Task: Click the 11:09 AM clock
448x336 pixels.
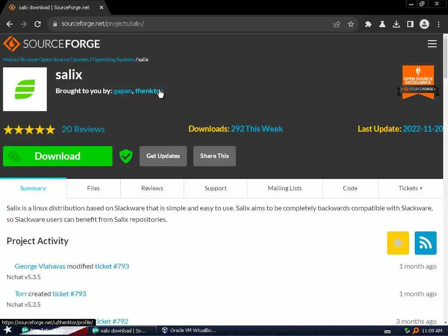Action: click(432, 331)
